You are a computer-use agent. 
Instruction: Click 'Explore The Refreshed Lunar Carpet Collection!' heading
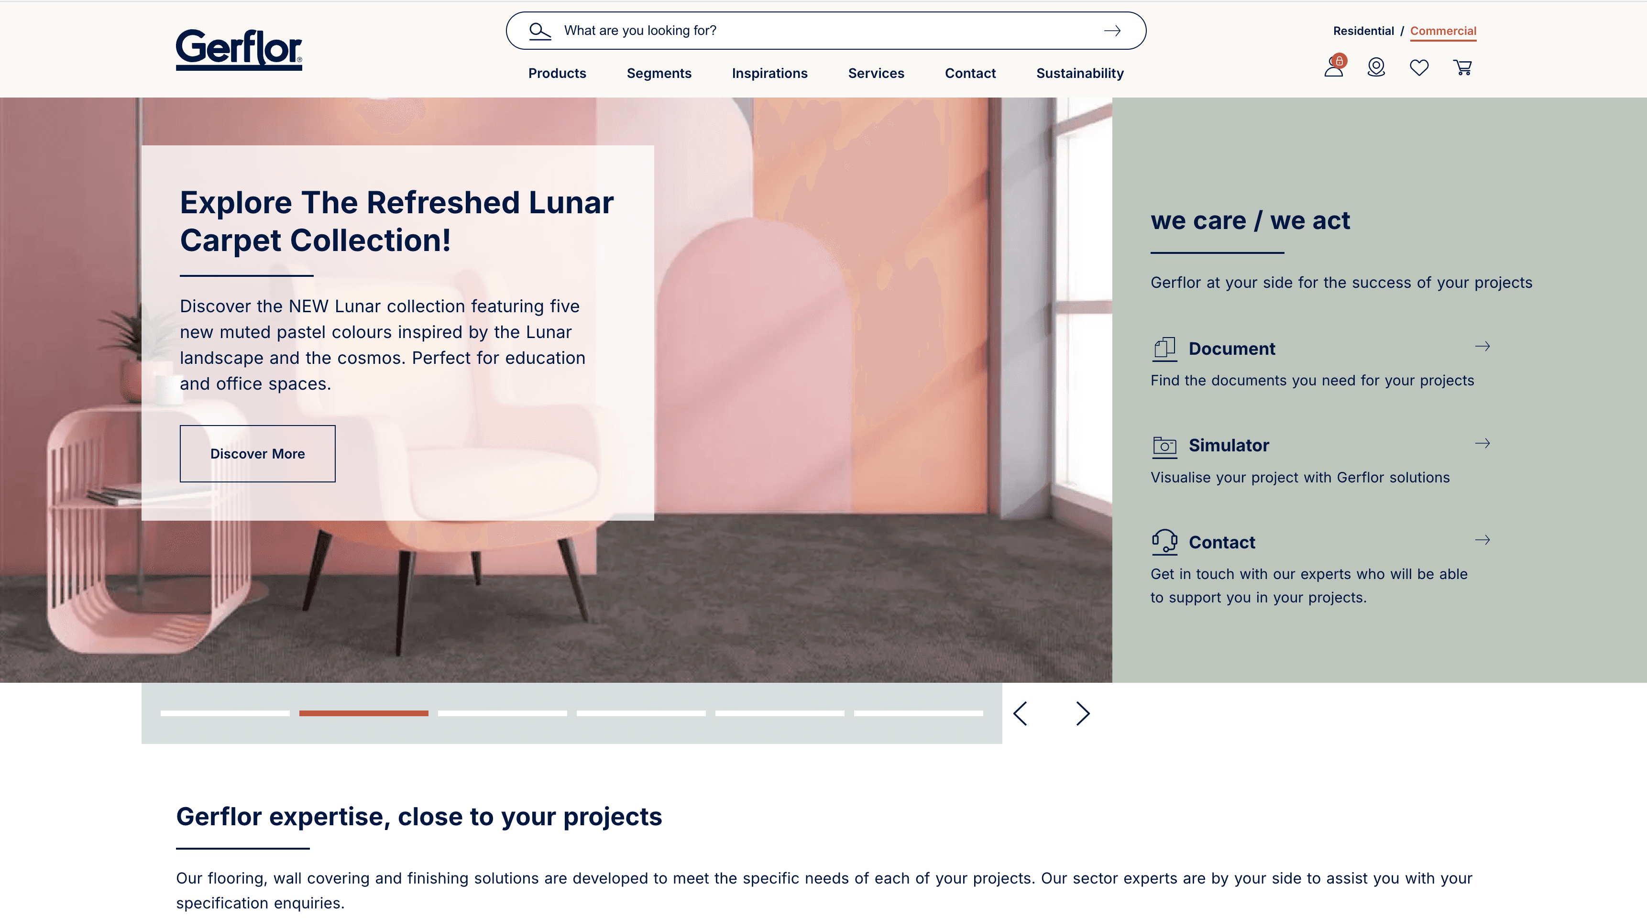(396, 221)
